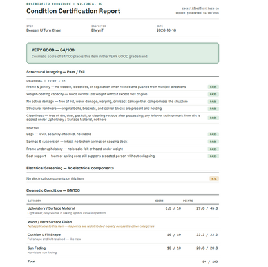This screenshot has width=268, height=267.
Task: Click the 'Cushion & Fill Shape' category name
Action: (44, 235)
